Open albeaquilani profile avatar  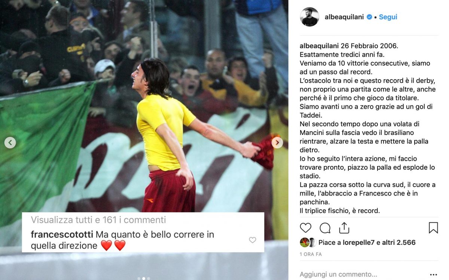click(x=310, y=17)
